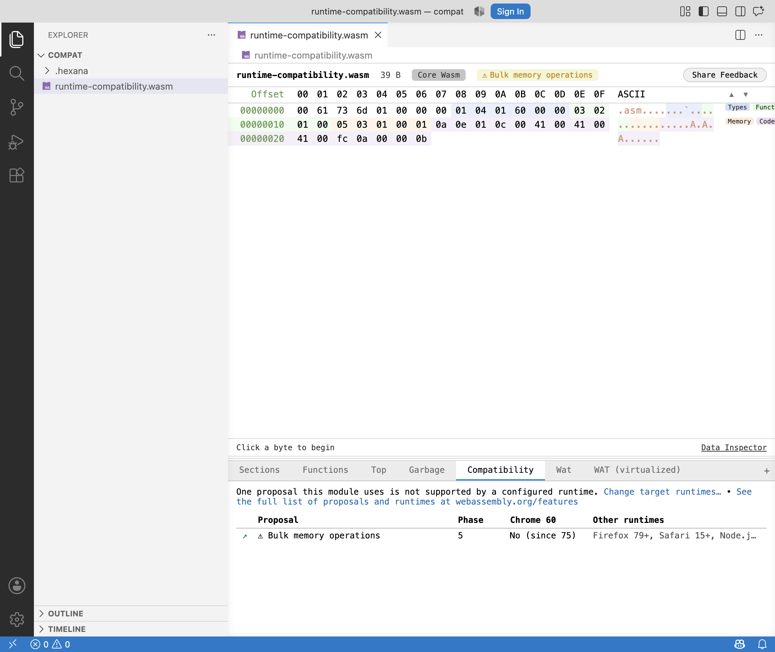Split the editor right icon
This screenshot has width=775, height=652.
click(x=740, y=35)
